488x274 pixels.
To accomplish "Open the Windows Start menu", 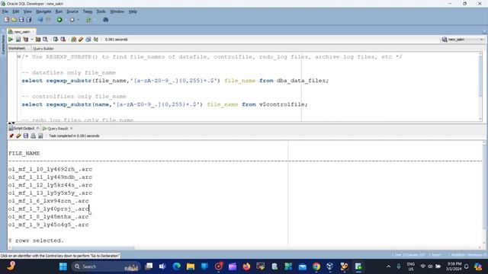I will [63, 266].
